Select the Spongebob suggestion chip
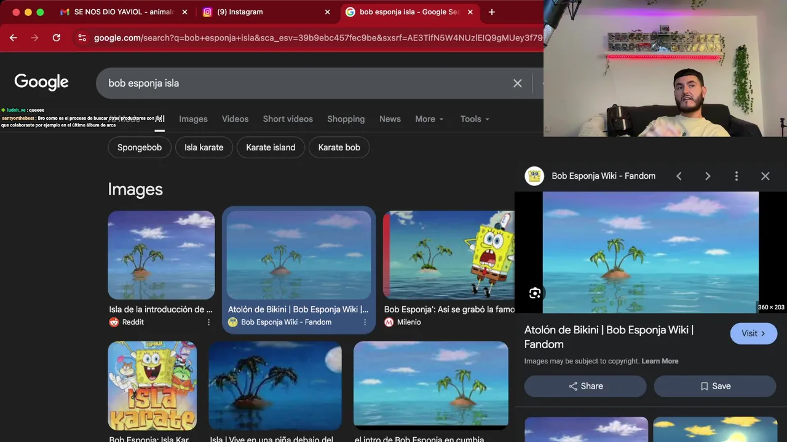Screen dimensions: 787x442 (x=140, y=147)
